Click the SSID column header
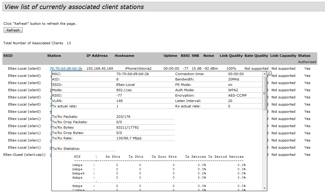Screen dimensions: 325x192 [x=8, y=56]
